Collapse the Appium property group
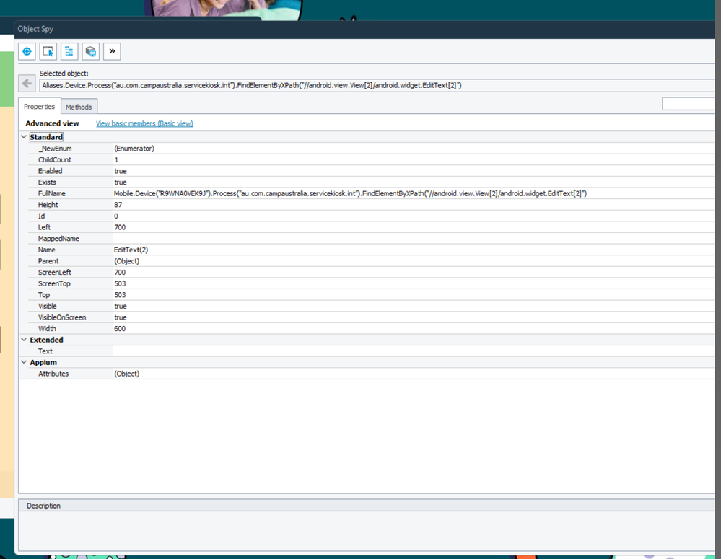The image size is (721, 559). pyautogui.click(x=24, y=362)
